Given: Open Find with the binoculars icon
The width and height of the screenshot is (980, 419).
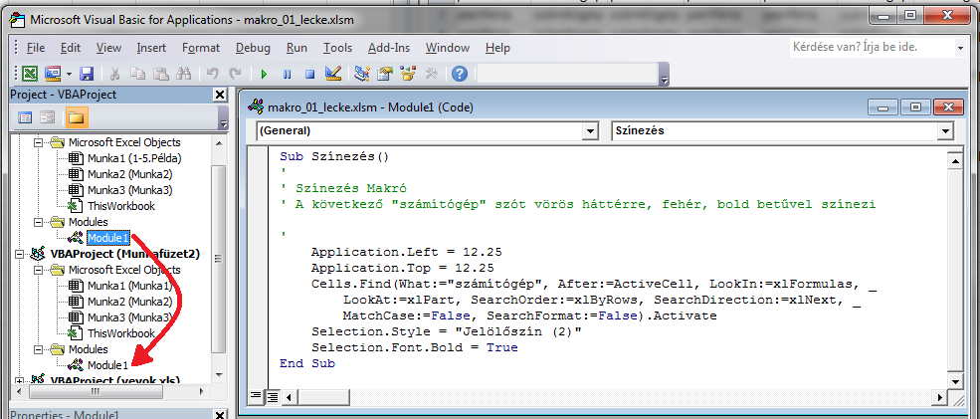Looking at the screenshot, I should [x=183, y=74].
